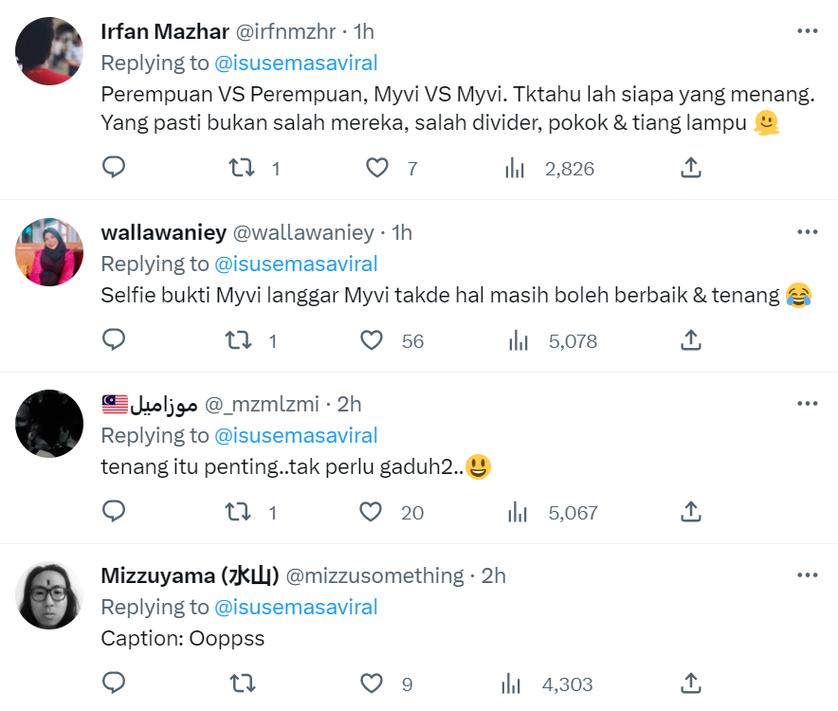Like wallawaniey's tweet with 56 likes

[x=376, y=340]
